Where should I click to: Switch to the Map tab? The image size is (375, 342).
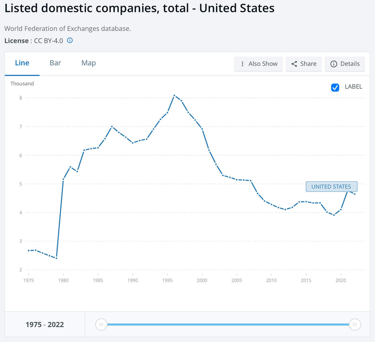click(89, 63)
